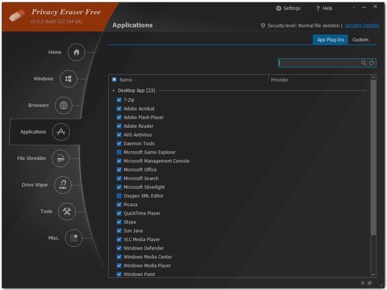Viewport: 387px width, 290px height.
Task: Uncheck the AVG AntiVirus checkbox
Action: coord(119,135)
